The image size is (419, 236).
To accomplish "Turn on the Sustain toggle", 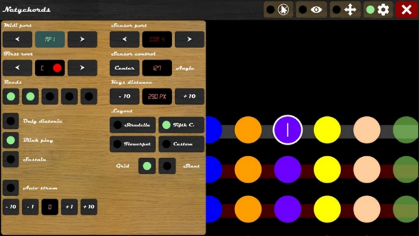I will pyautogui.click(x=11, y=159).
